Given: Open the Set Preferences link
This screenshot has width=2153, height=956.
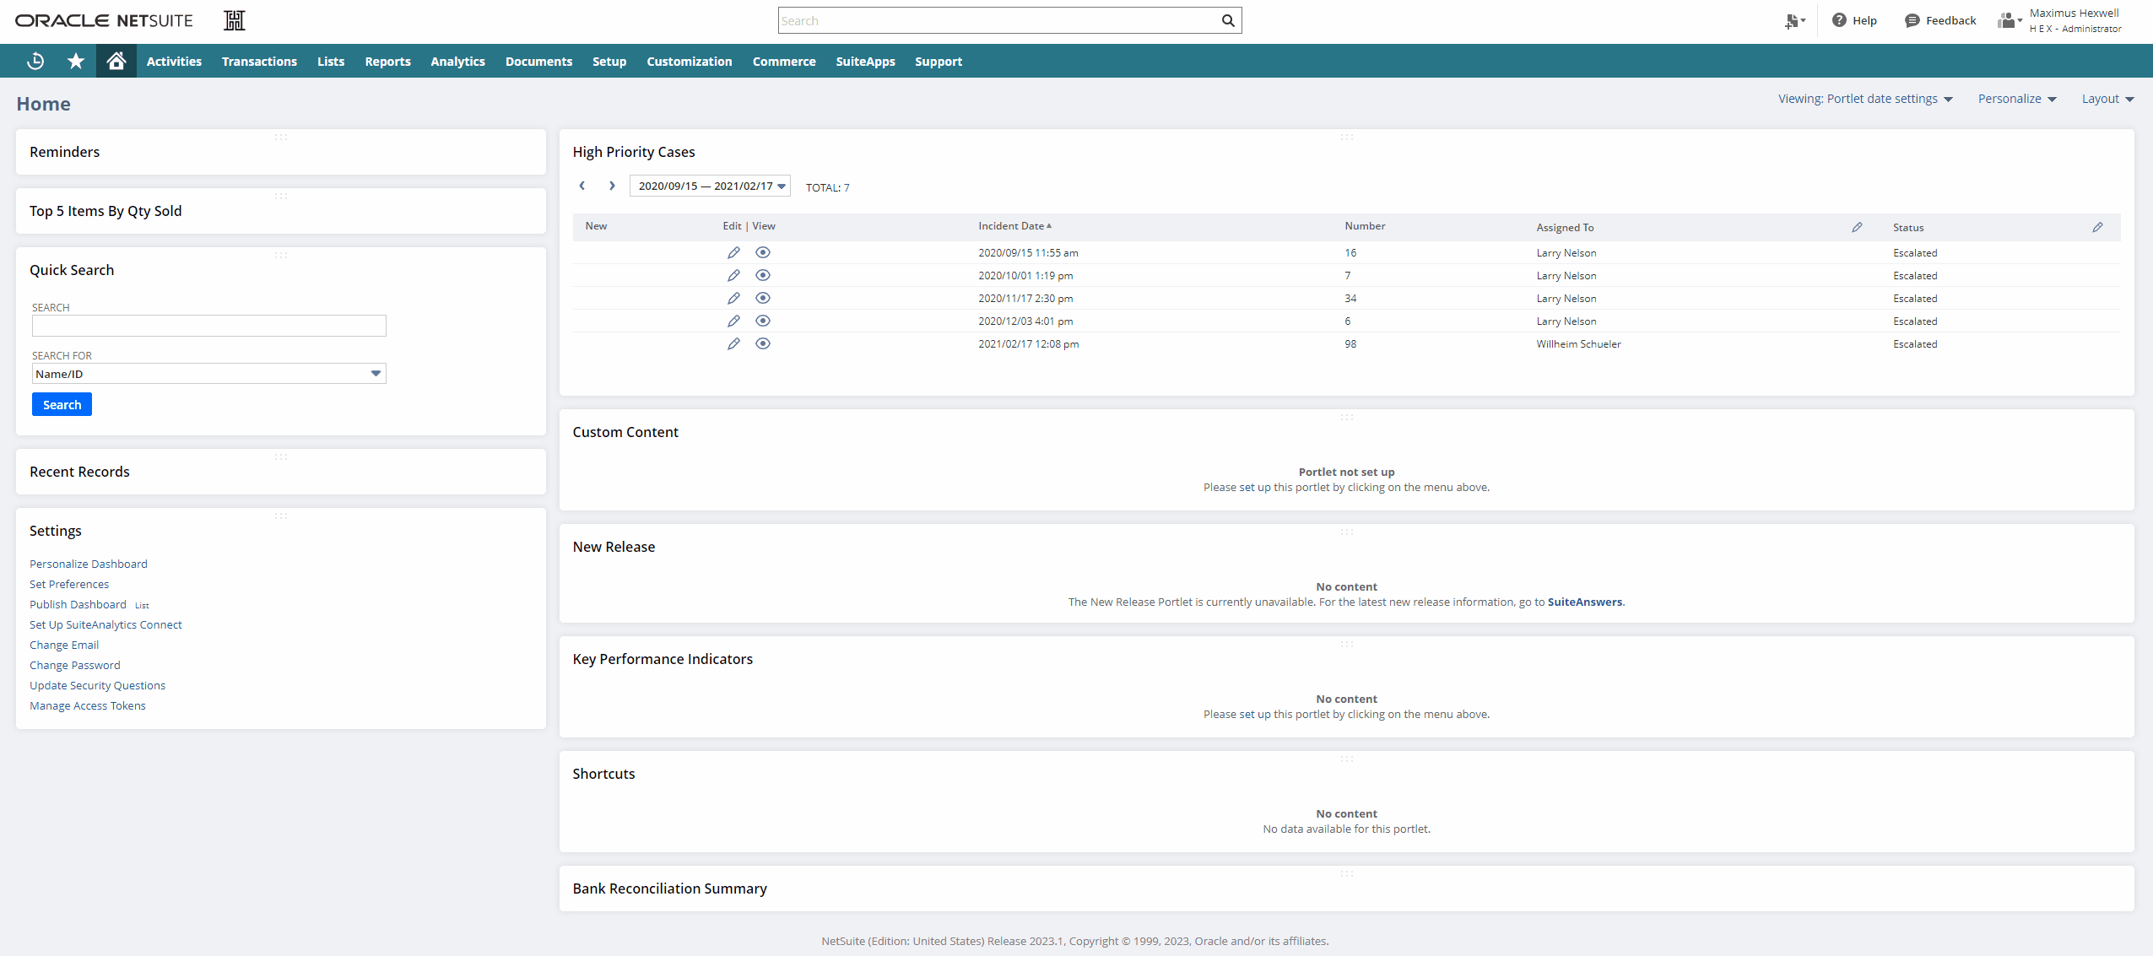Looking at the screenshot, I should 69,584.
